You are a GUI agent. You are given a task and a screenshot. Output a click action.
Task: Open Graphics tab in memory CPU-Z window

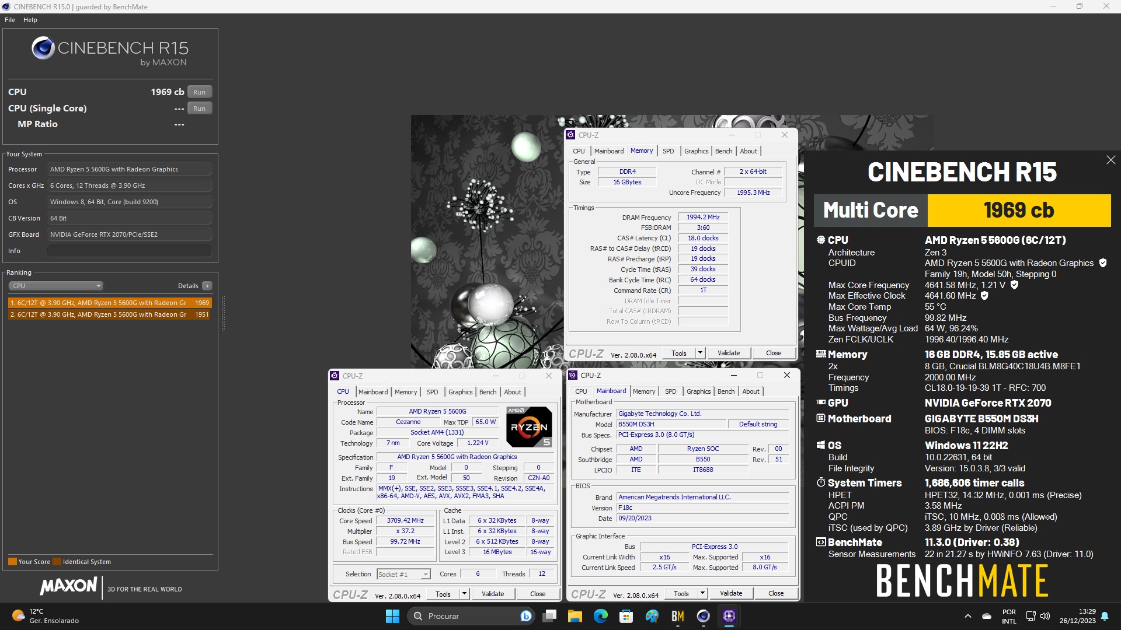696,151
